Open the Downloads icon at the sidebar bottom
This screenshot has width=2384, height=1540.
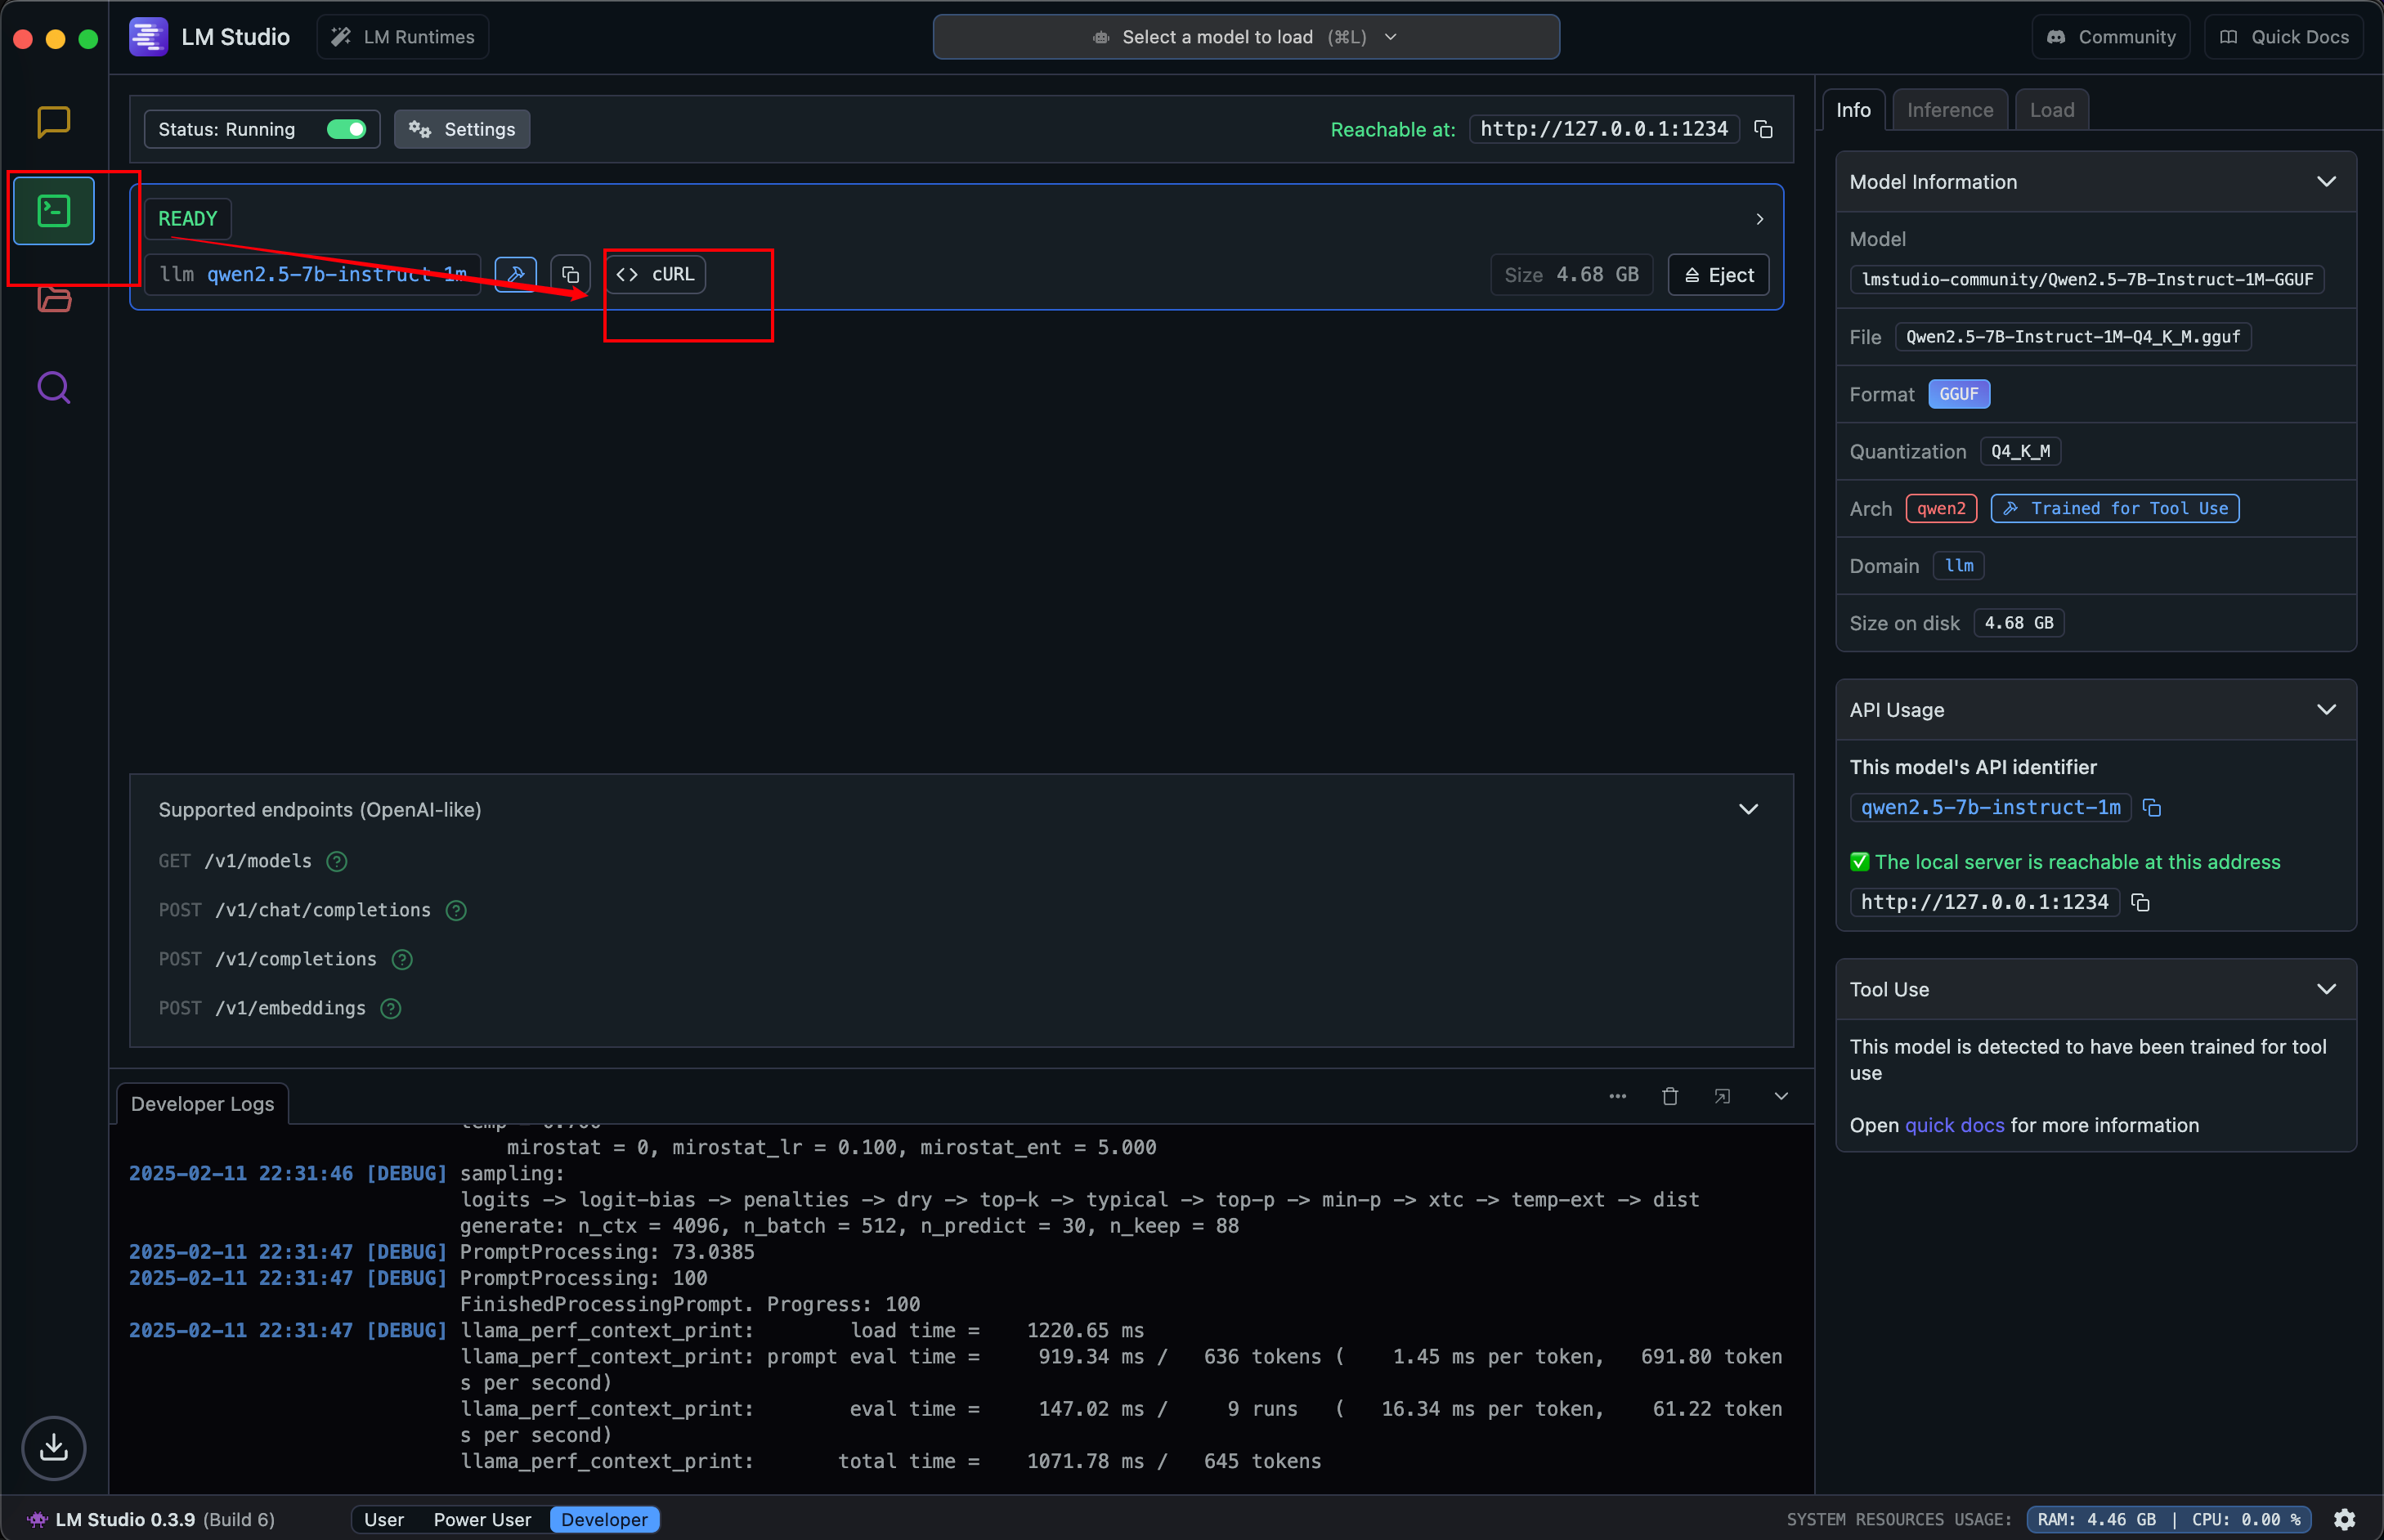coord(54,1447)
